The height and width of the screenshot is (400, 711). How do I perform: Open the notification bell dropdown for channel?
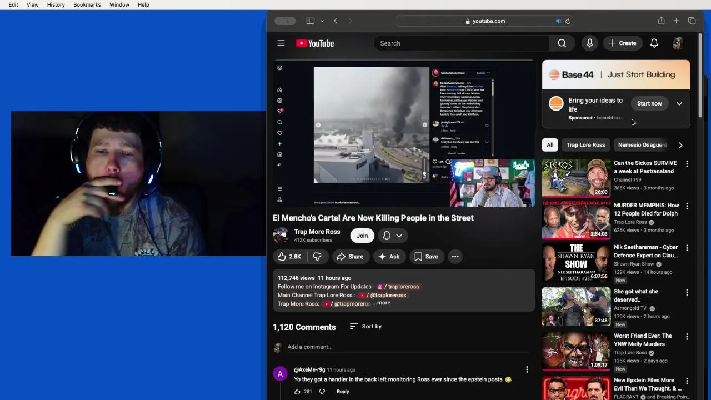[x=392, y=236]
